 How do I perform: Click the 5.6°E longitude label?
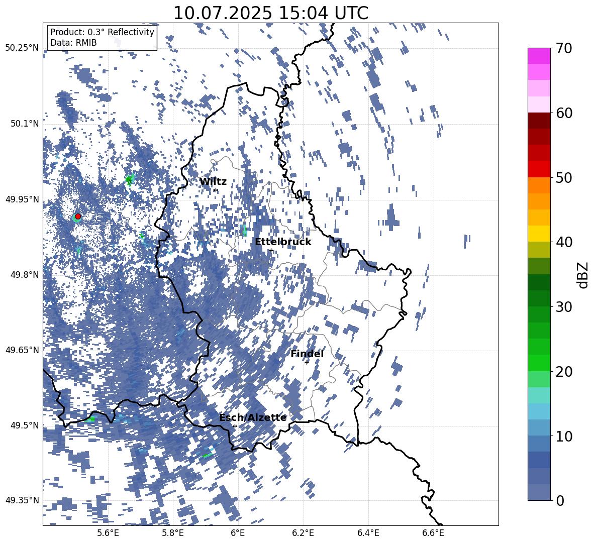[x=108, y=533]
